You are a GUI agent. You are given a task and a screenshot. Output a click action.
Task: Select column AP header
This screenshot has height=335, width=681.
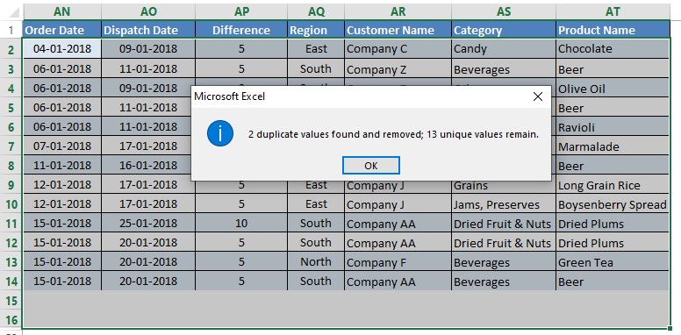point(241,11)
